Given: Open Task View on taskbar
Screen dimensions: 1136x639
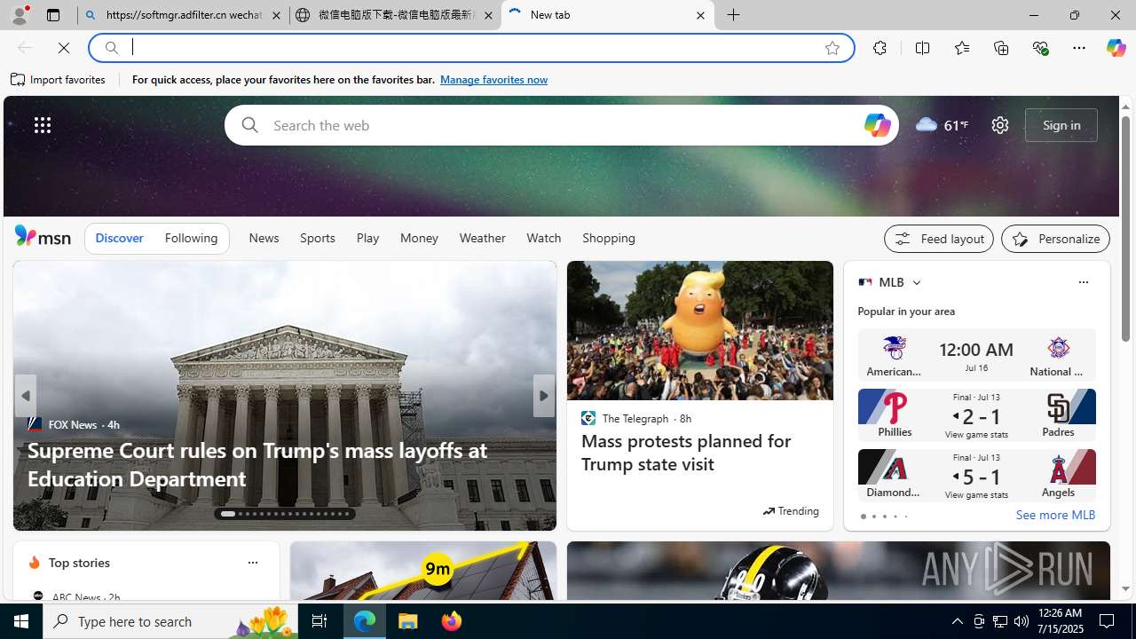Looking at the screenshot, I should click(319, 621).
